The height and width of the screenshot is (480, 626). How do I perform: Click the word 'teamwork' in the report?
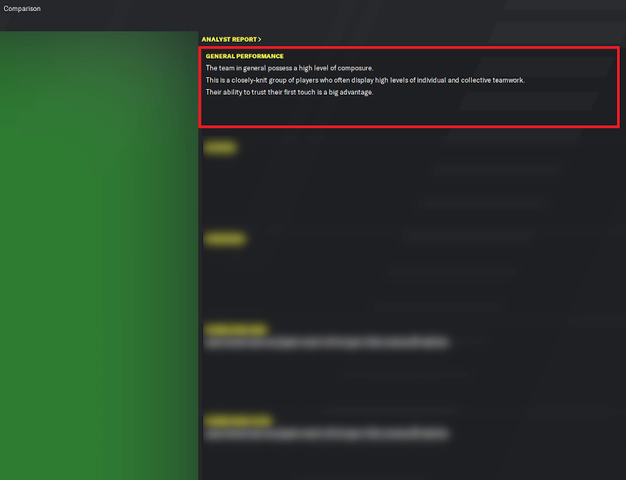pos(508,80)
